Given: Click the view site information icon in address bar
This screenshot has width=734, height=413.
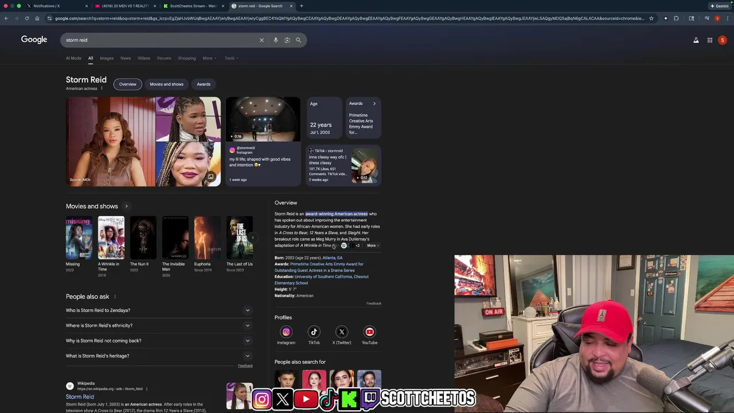Looking at the screenshot, I should 49,18.
